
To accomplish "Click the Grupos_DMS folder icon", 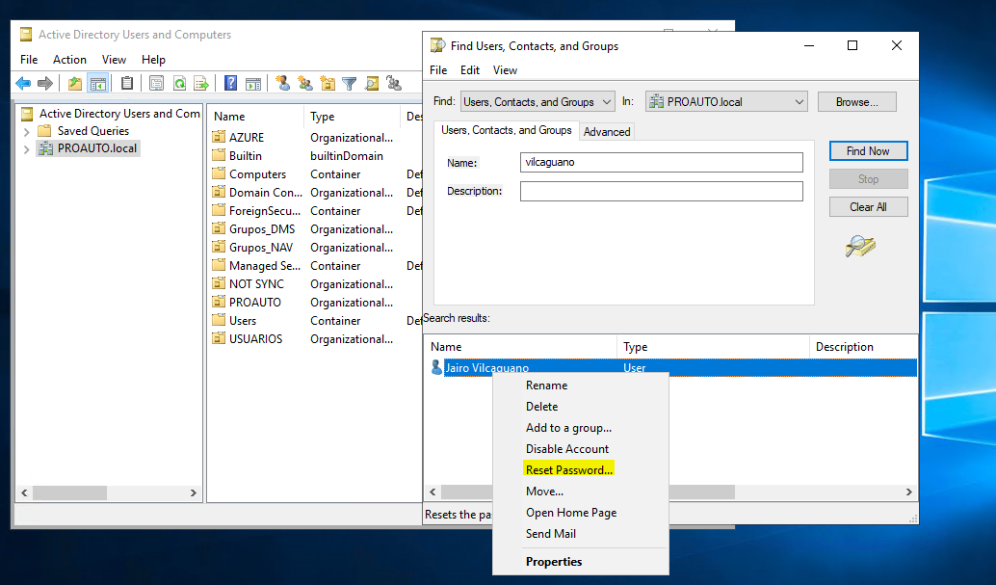I will (219, 228).
